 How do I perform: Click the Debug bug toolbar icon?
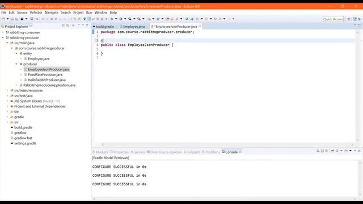112,19
